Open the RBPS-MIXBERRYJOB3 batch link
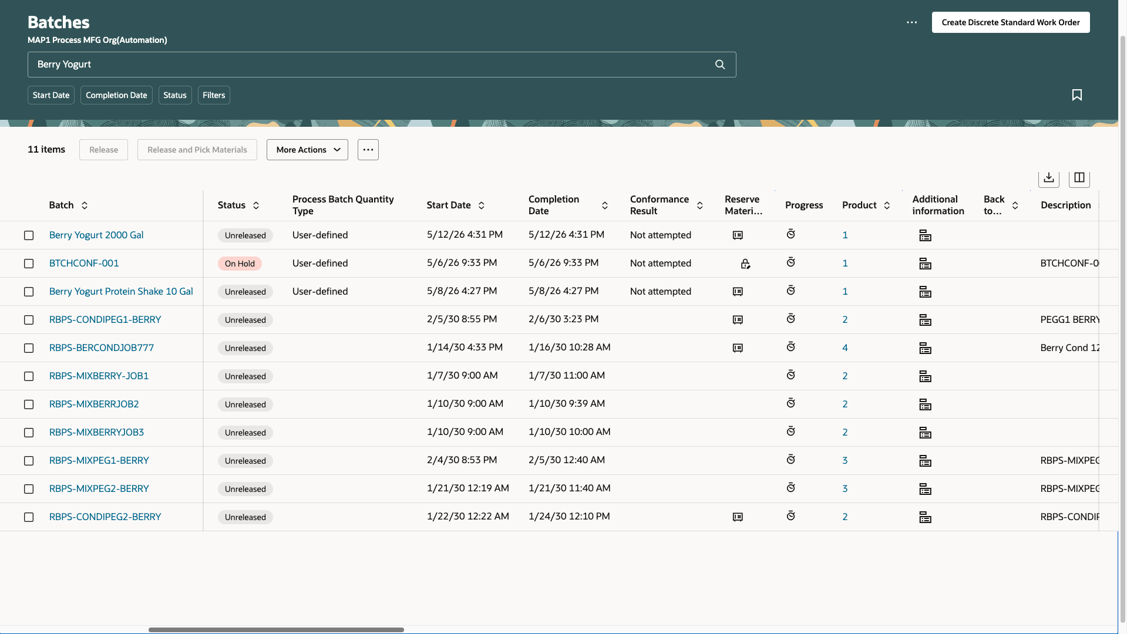This screenshot has width=1127, height=634. tap(96, 432)
